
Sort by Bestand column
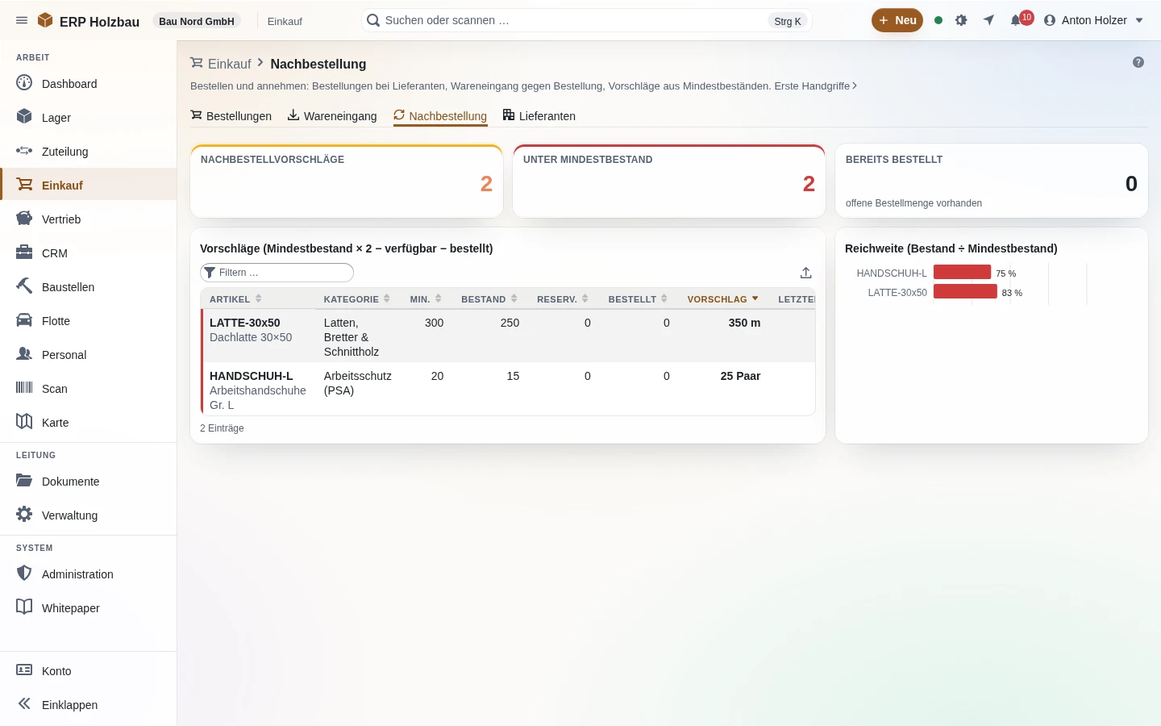(x=489, y=298)
